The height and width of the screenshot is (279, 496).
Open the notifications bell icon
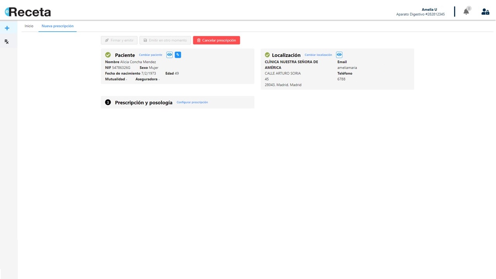[466, 12]
